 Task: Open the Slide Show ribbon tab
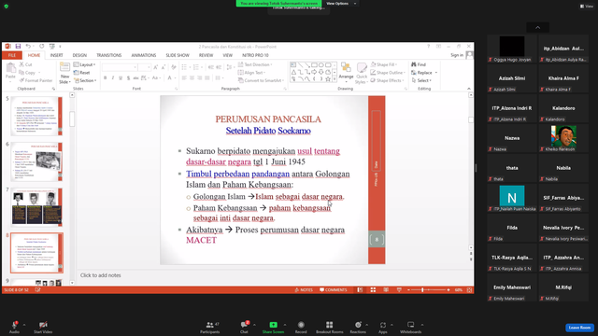[178, 55]
